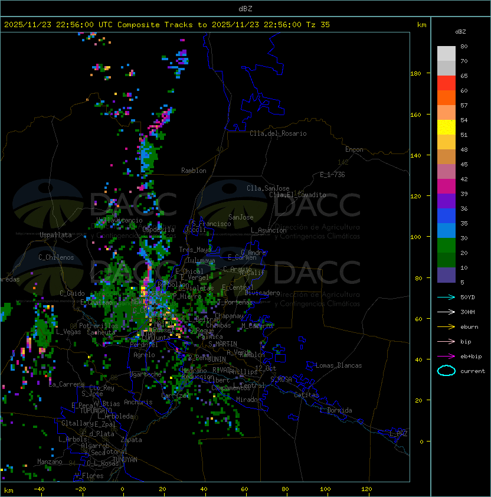Click the cyan 50YD track arrow in legend
Image resolution: width=491 pixels, height=497 pixels.
446,297
